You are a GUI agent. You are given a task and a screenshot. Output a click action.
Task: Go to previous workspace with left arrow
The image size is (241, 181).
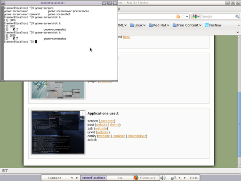72,178
